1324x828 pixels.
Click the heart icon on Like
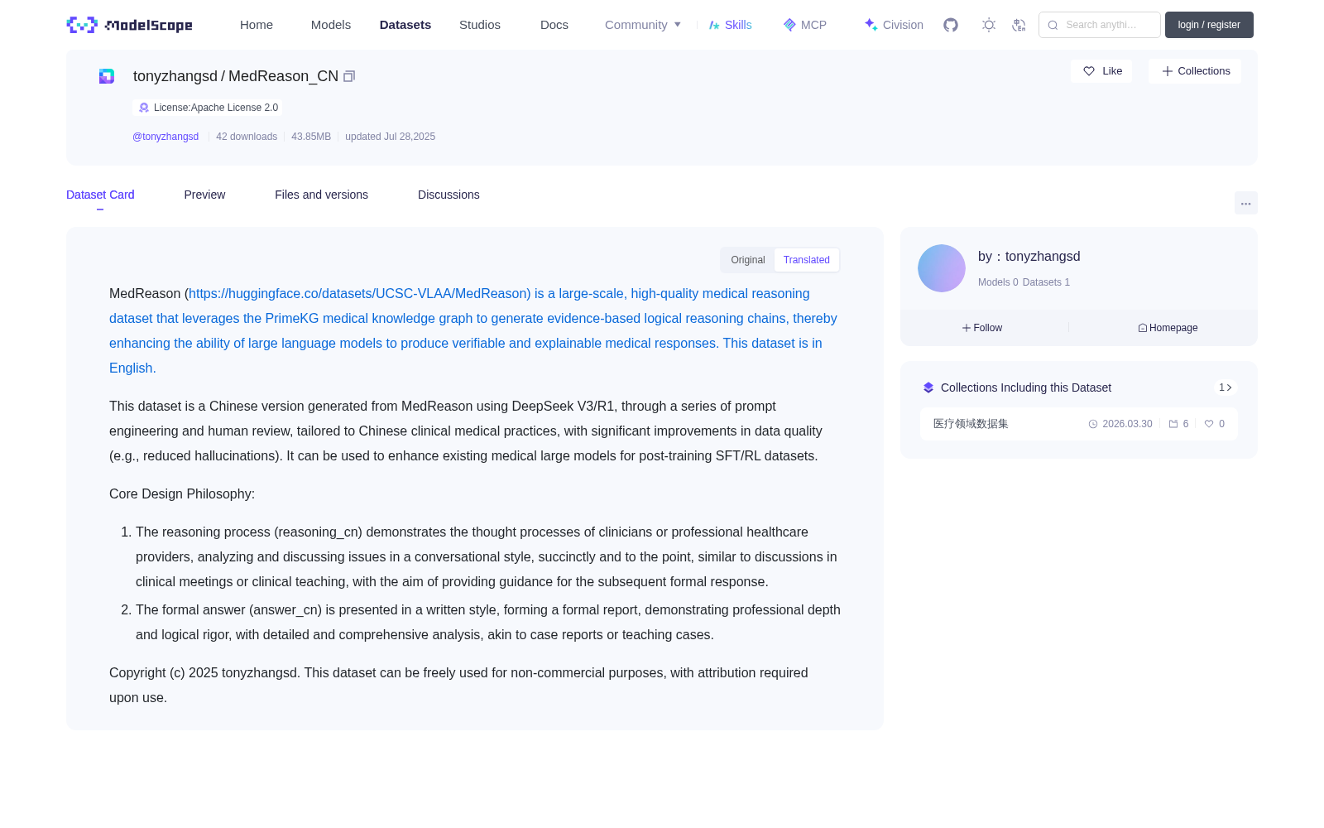click(x=1089, y=71)
